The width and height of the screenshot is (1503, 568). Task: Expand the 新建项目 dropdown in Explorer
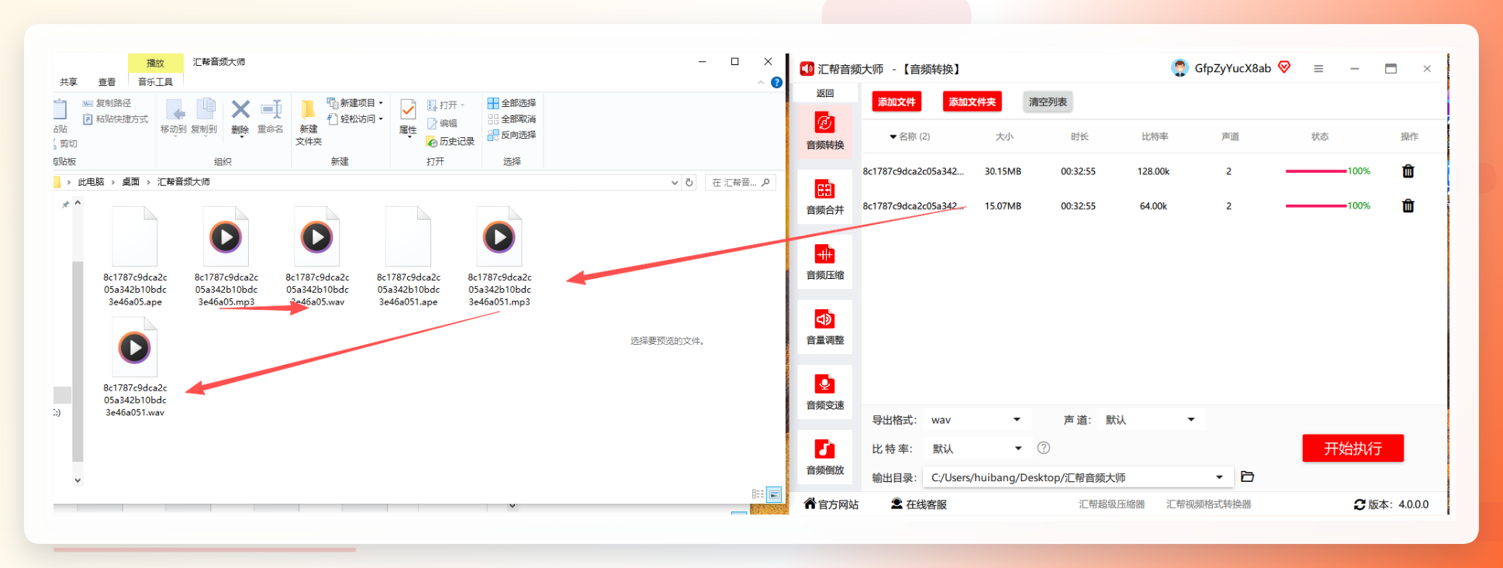pos(381,103)
